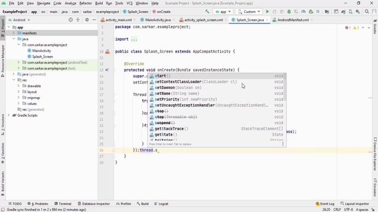Collapse the java folder node
Viewport: 378px width, 212px height.
14,39
